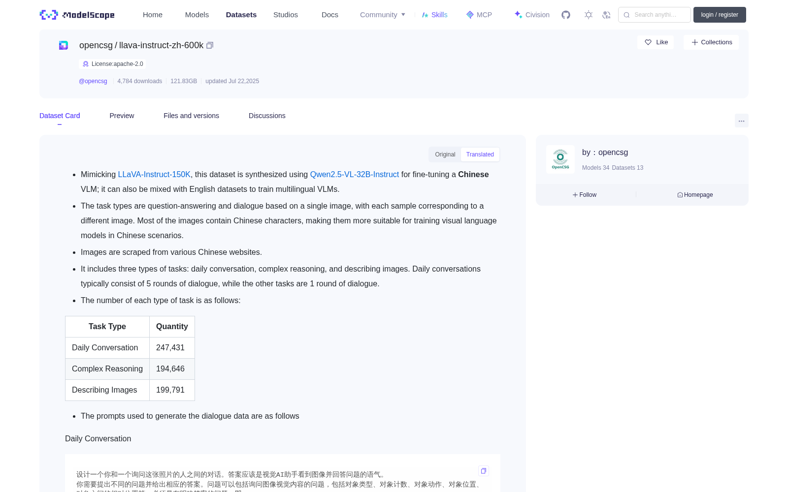
Task: Visit the opencsg Homepage
Action: (695, 195)
